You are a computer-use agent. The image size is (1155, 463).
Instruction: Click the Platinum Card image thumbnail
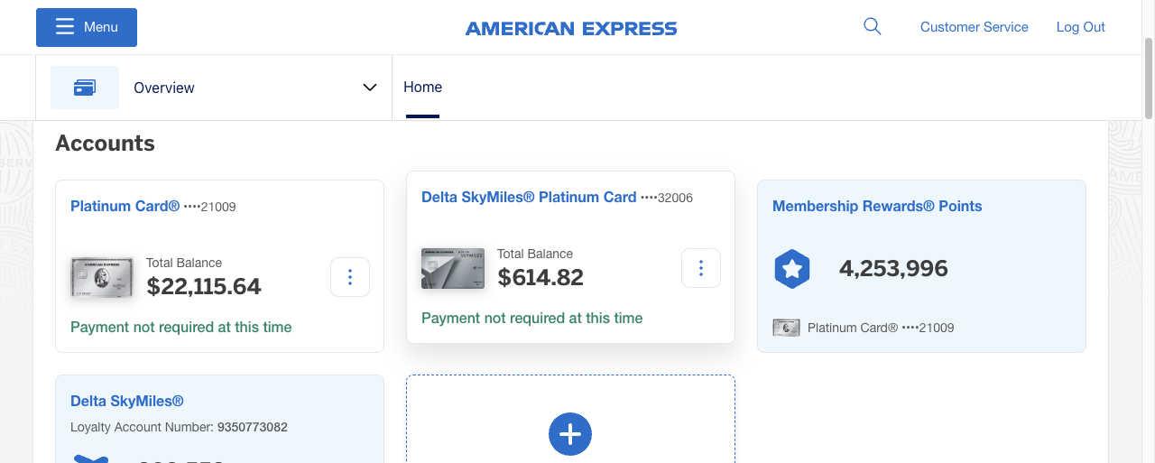[102, 277]
